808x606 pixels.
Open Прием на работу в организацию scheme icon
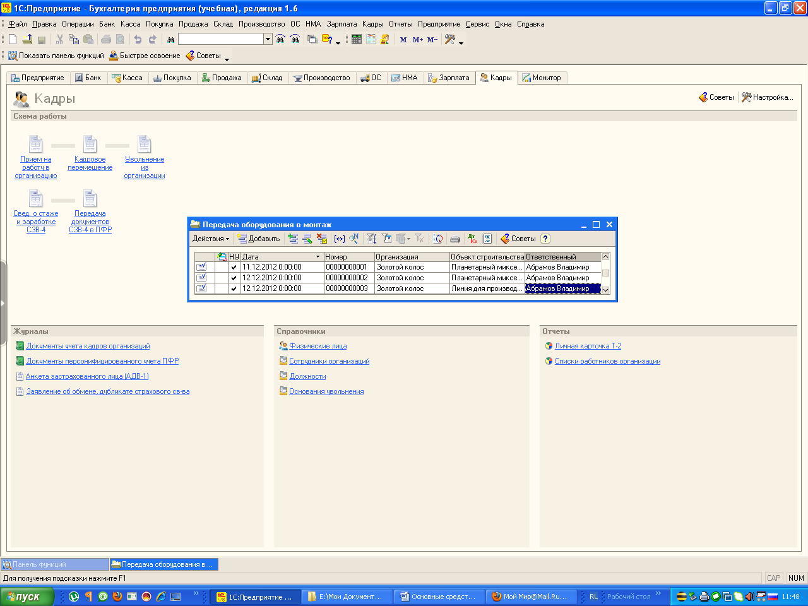tap(36, 144)
